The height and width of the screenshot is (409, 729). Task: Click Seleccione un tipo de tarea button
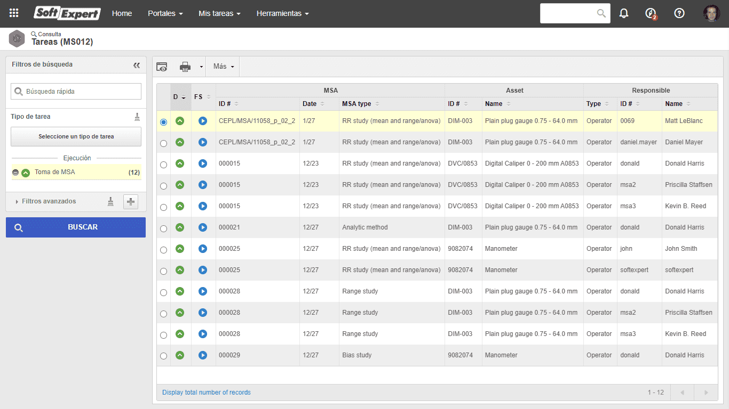[x=76, y=136]
